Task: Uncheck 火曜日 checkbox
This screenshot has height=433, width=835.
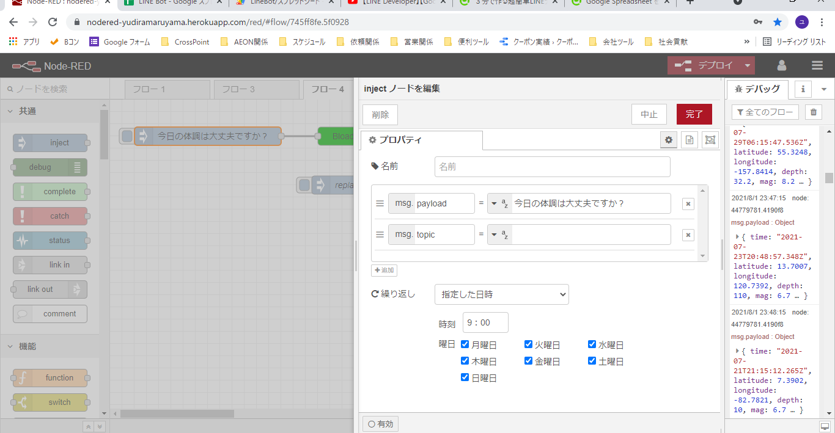Action: click(x=529, y=344)
